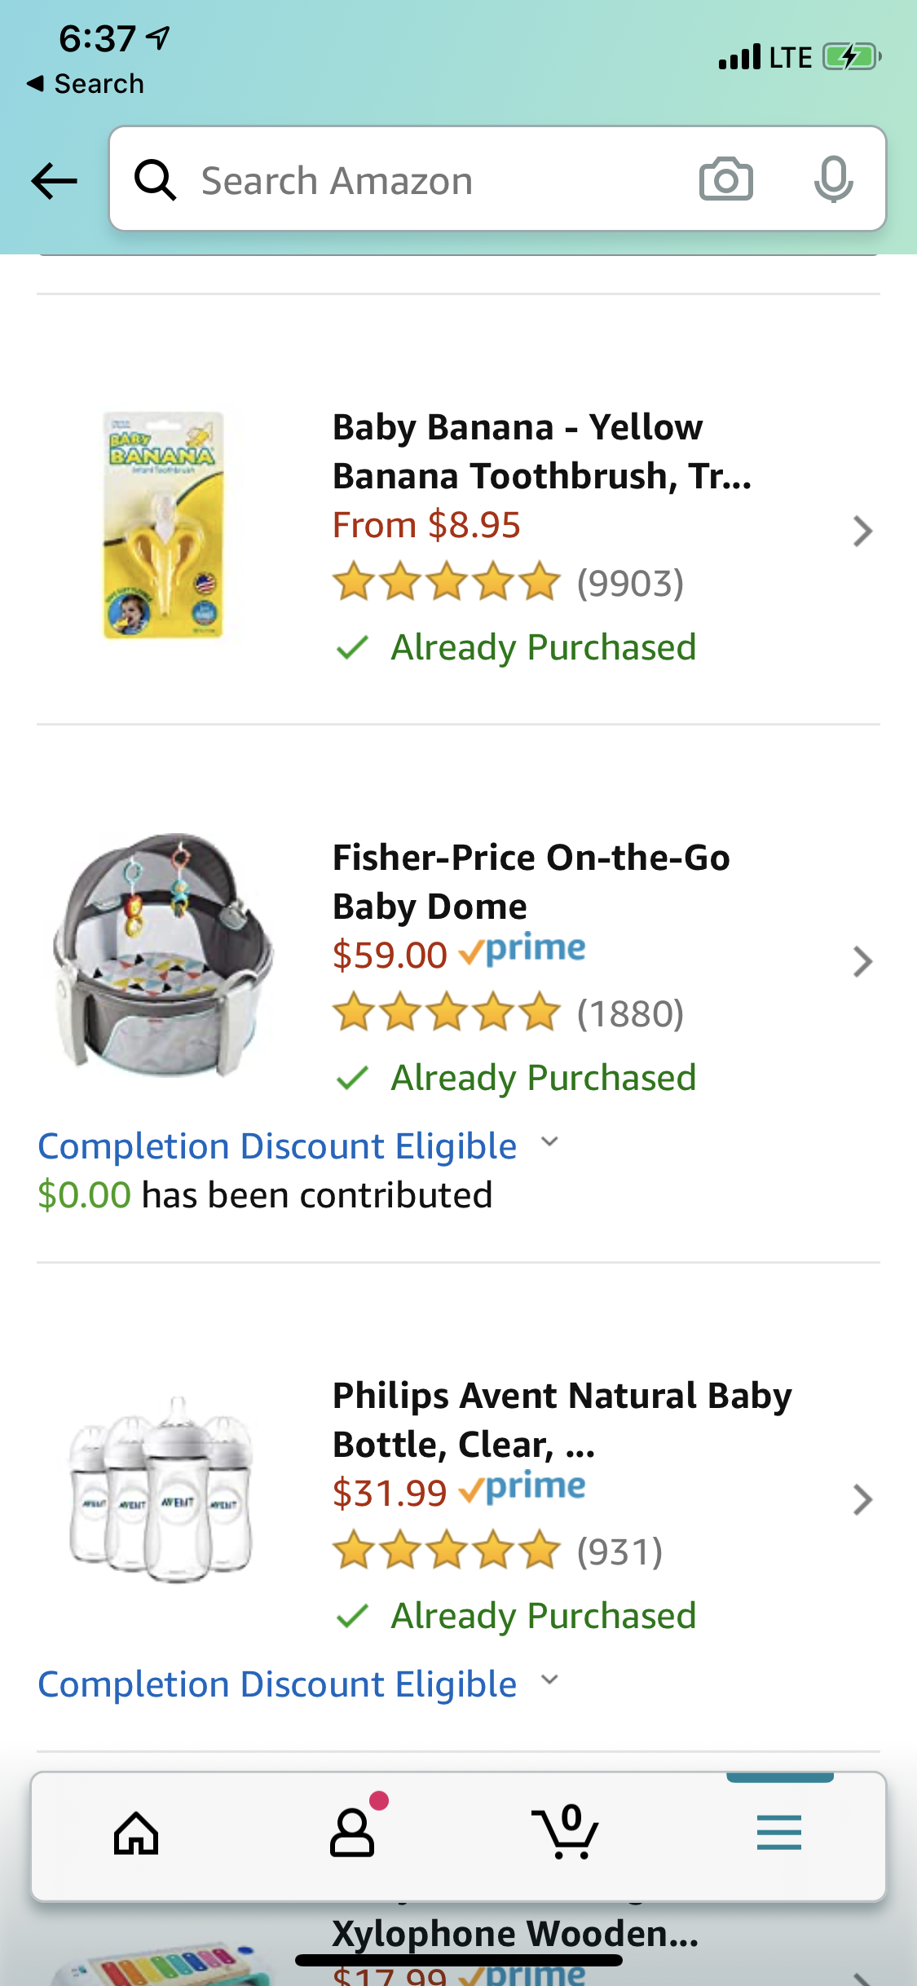Open Baby Banana item details chevron
The width and height of the screenshot is (917, 1986).
862,532
